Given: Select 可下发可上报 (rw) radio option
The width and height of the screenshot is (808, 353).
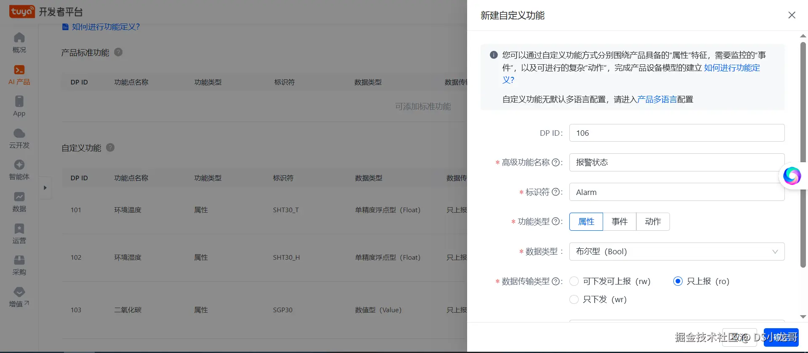Looking at the screenshot, I should (x=574, y=281).
